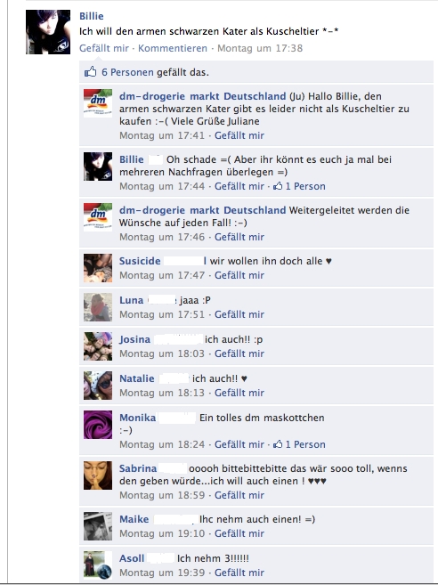Like the dm comment posted at 17:41

click(239, 135)
